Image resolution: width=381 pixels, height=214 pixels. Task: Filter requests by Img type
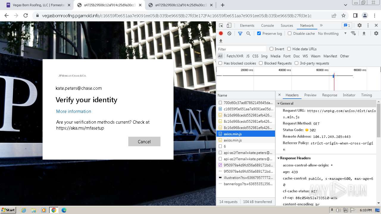[x=264, y=56]
